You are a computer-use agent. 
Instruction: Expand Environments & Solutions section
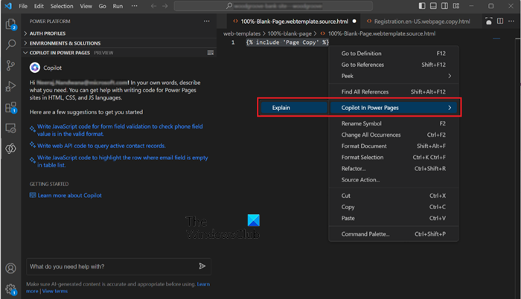click(x=65, y=43)
